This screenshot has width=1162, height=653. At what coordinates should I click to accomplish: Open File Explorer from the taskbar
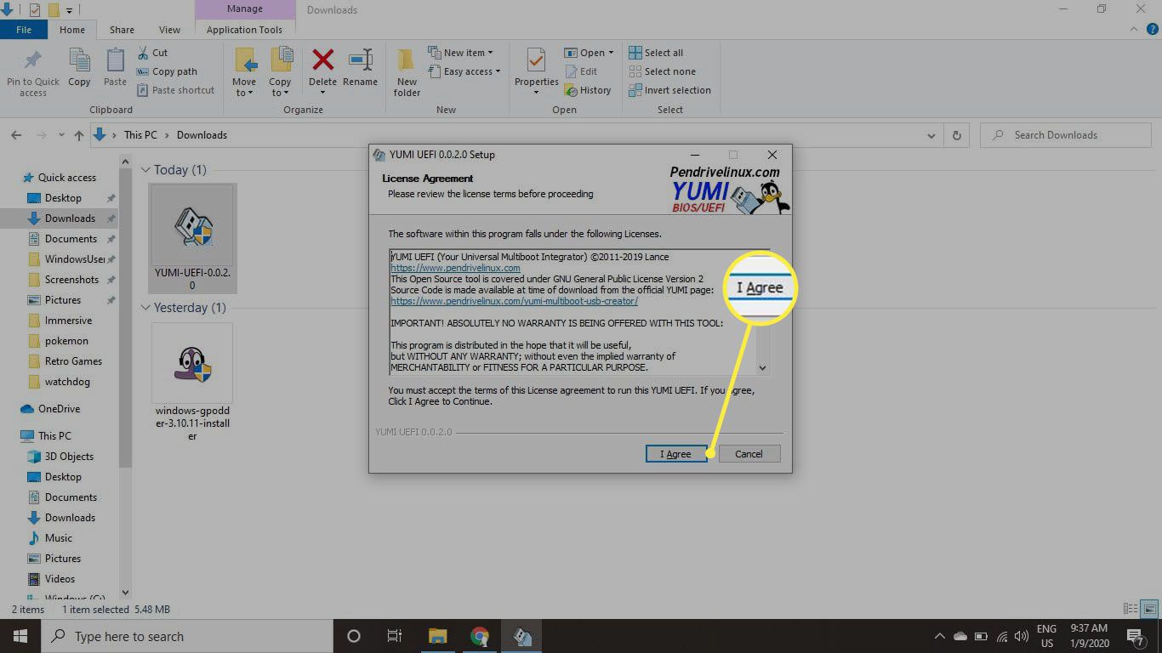pyautogui.click(x=438, y=636)
